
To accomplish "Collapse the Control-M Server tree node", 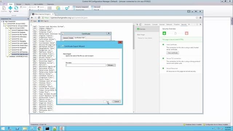I will pos(4,26).
